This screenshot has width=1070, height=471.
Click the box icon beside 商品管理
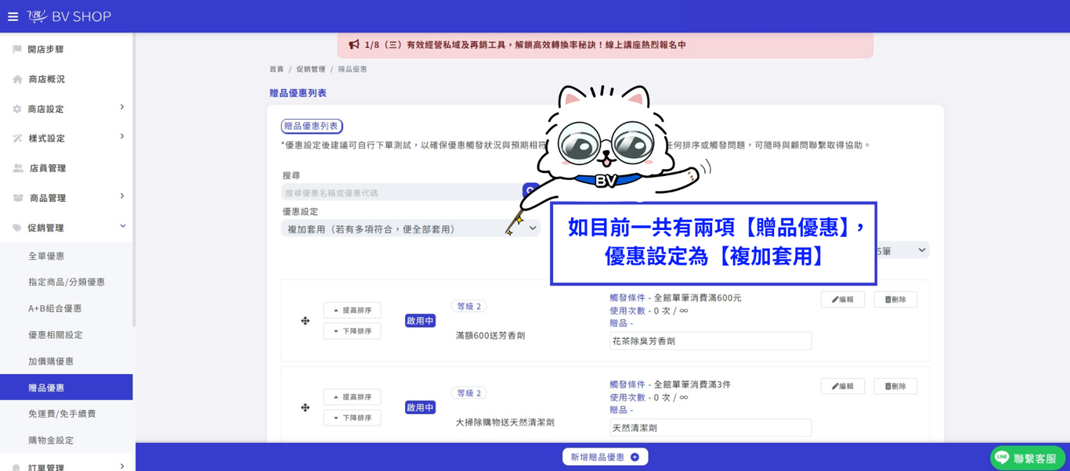pyautogui.click(x=17, y=198)
